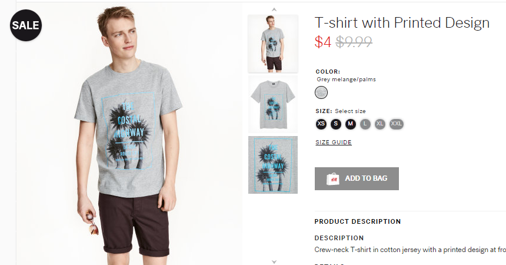Click the PRODUCT DESCRIPTION heading
This screenshot has height=265, width=506.
tap(358, 221)
